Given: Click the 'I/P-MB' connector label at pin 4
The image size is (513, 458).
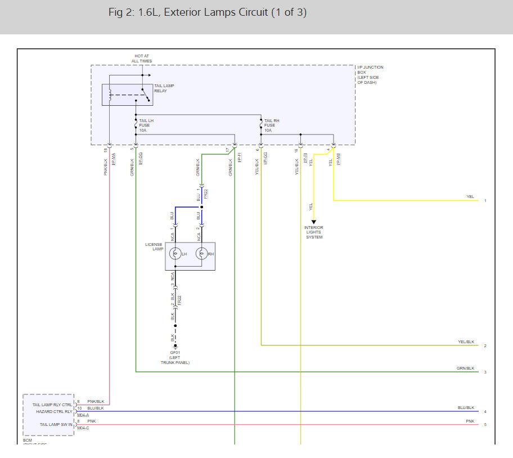Looking at the screenshot, I should (x=338, y=159).
